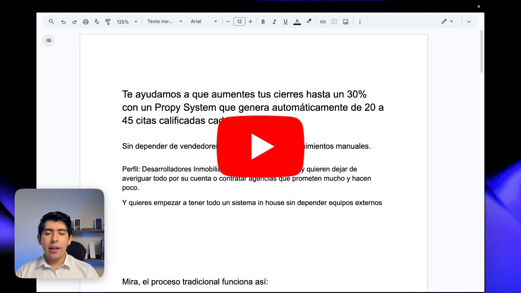This screenshot has height=293, width=521.
Task: Increase font size with plus button
Action: [250, 22]
